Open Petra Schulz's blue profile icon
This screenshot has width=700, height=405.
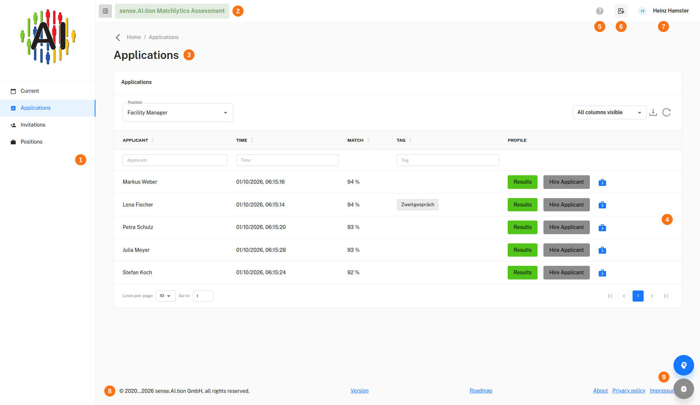(x=602, y=228)
